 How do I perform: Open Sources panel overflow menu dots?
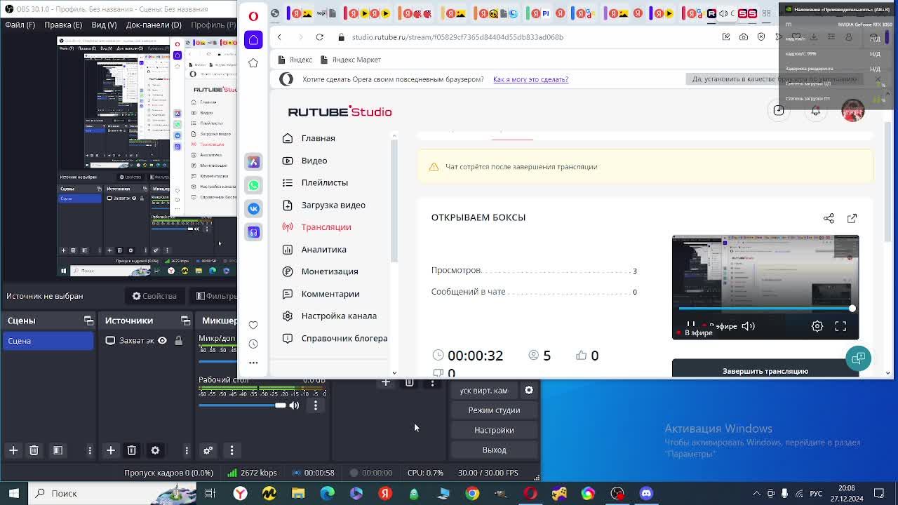pyautogui.click(x=187, y=450)
